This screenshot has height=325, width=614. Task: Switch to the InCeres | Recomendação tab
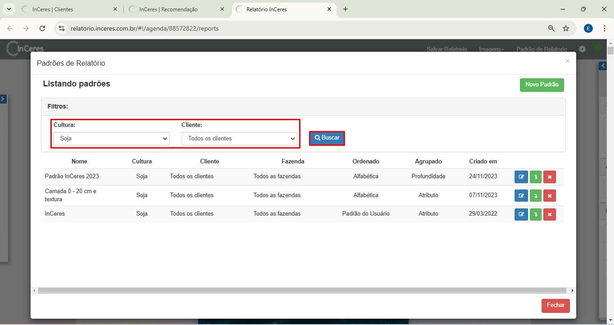click(176, 9)
